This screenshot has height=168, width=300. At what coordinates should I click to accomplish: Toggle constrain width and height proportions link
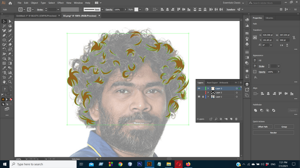pos(294,37)
